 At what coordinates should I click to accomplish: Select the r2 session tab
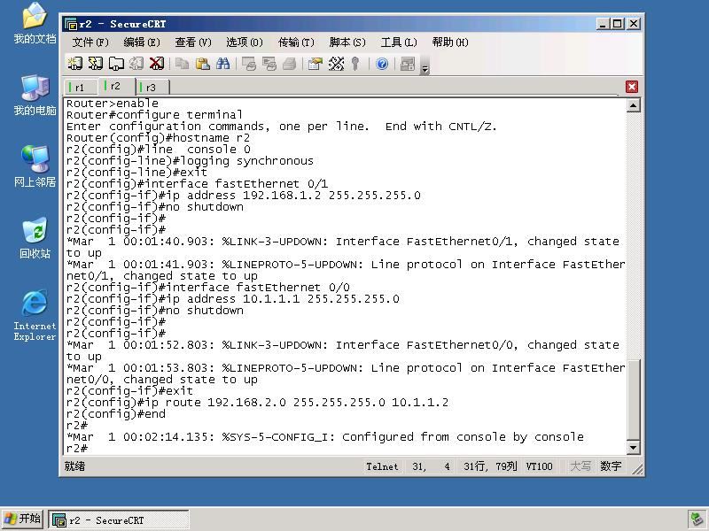tap(116, 86)
